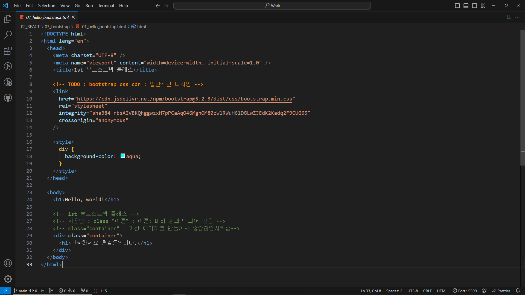Screen dimensions: 525x295
Task: Toggle the secondary side bar layout button
Action: [474, 6]
